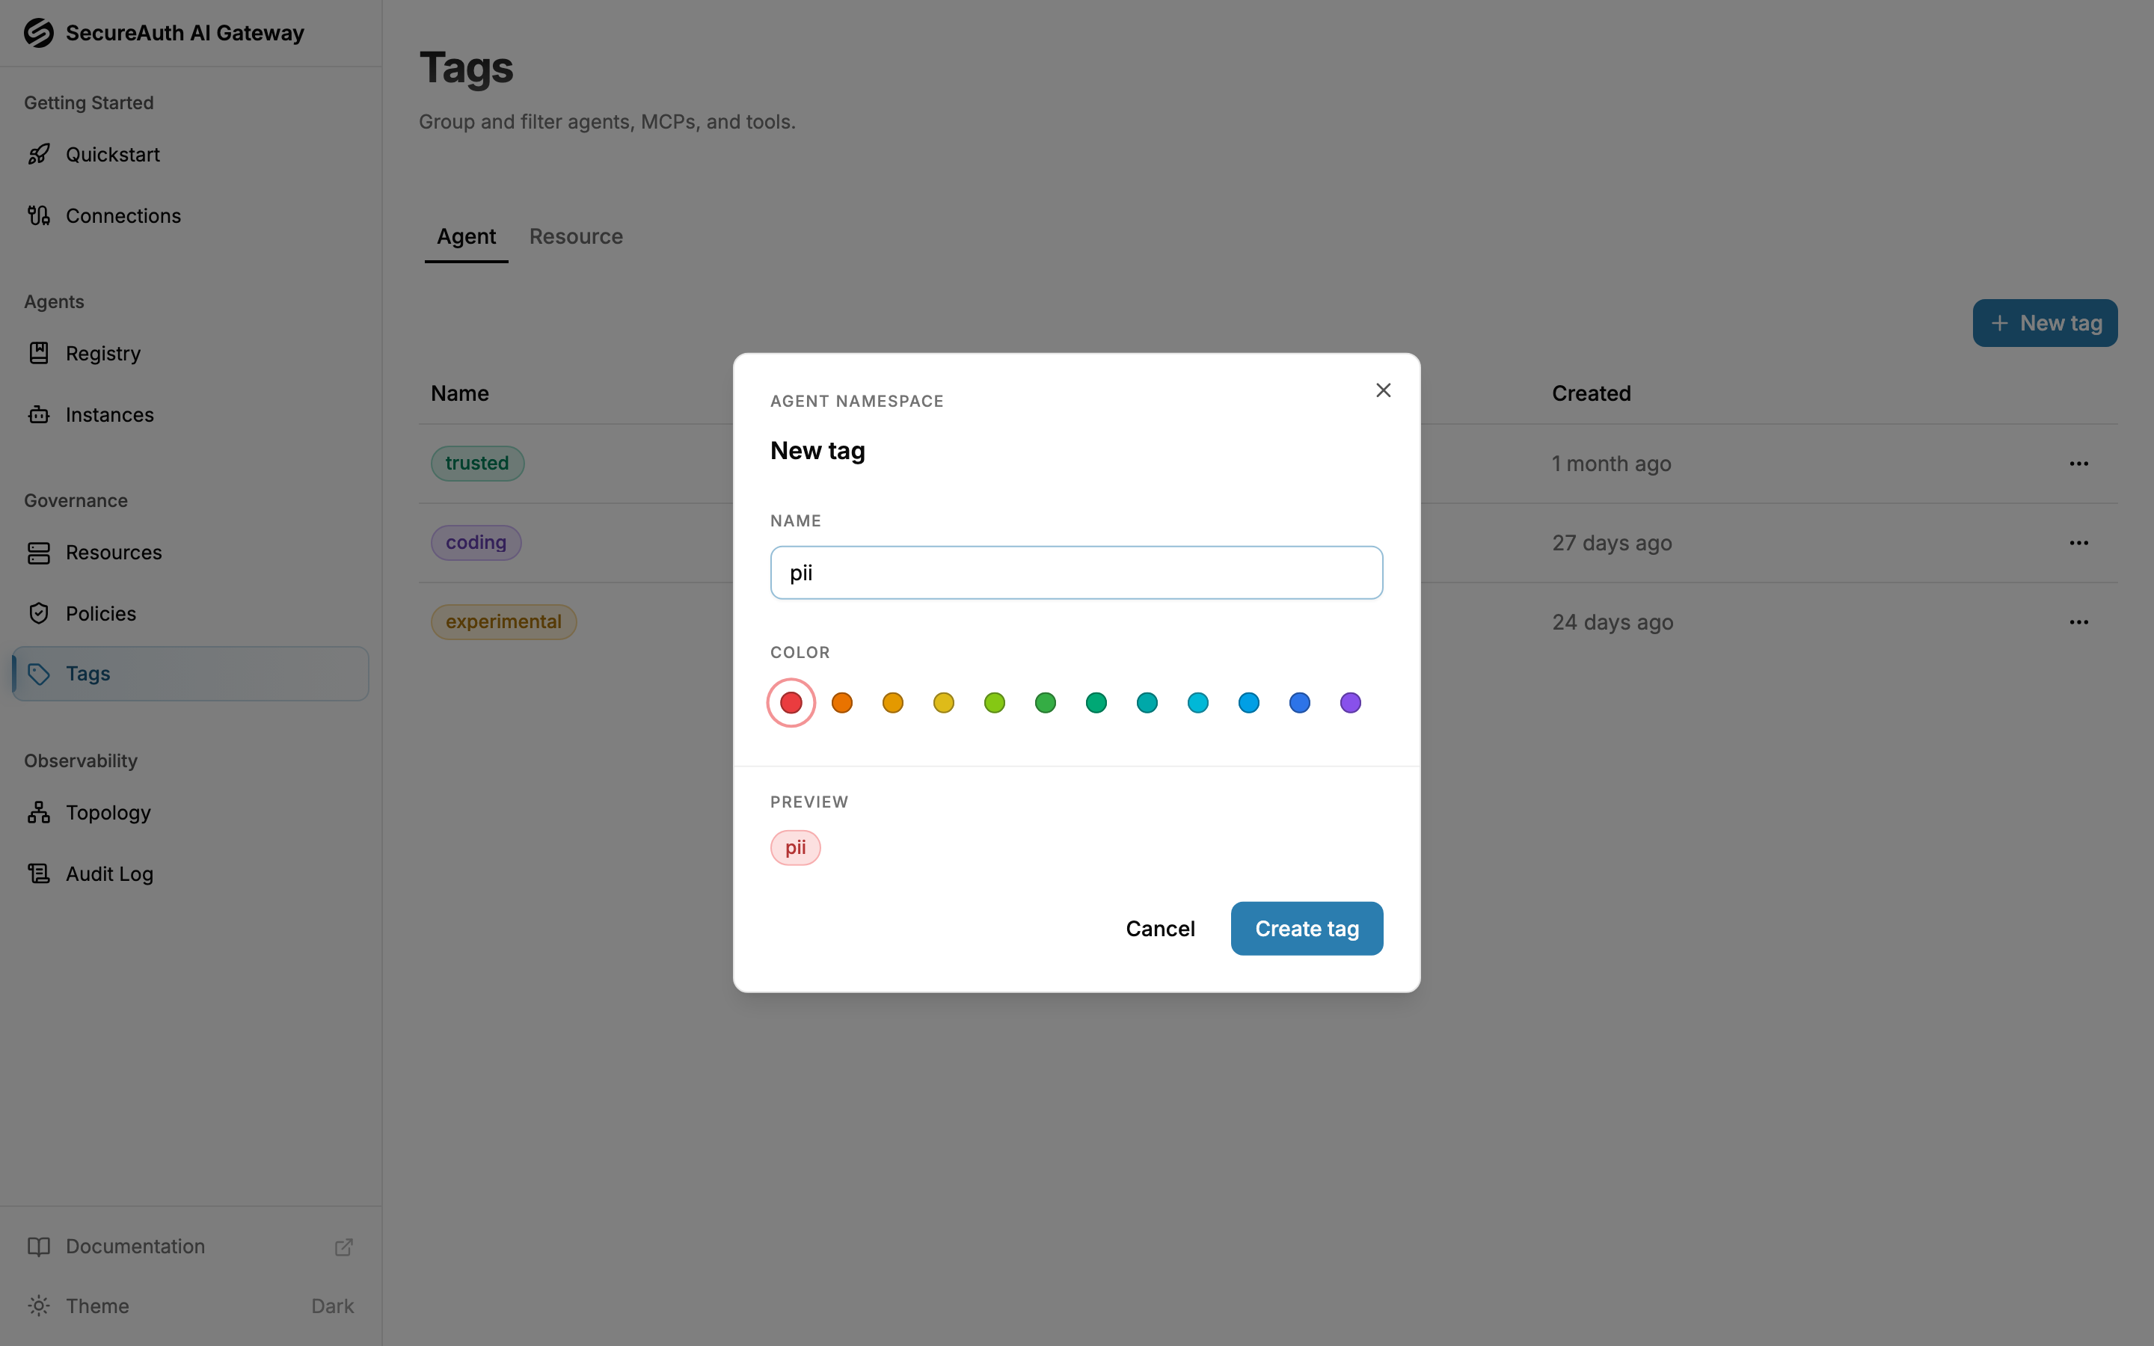Select the cyan color swatch
The width and height of the screenshot is (2154, 1346).
tap(1198, 703)
